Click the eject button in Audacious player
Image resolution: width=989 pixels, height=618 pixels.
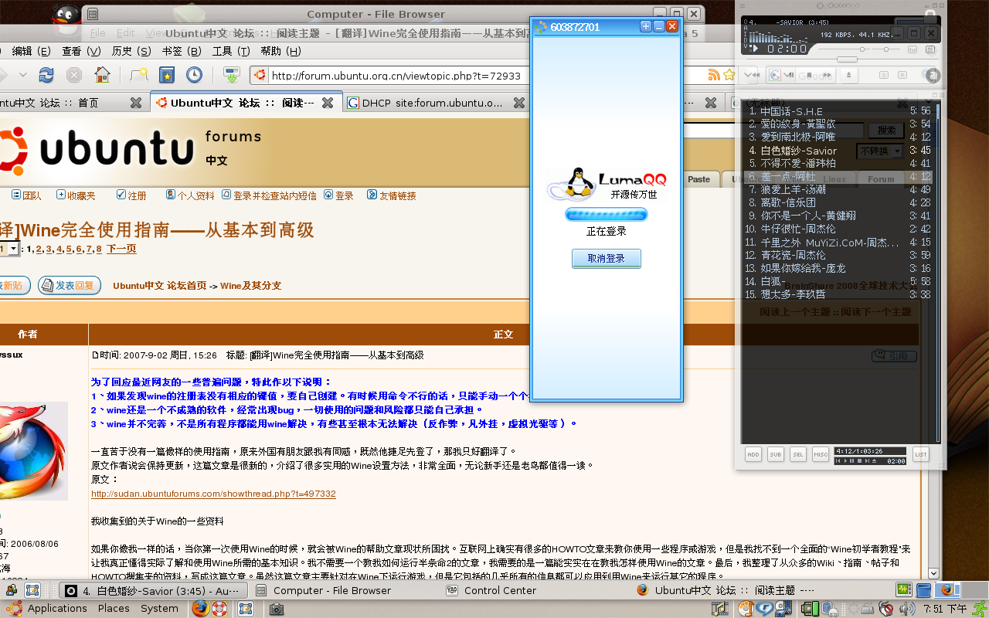click(x=848, y=75)
